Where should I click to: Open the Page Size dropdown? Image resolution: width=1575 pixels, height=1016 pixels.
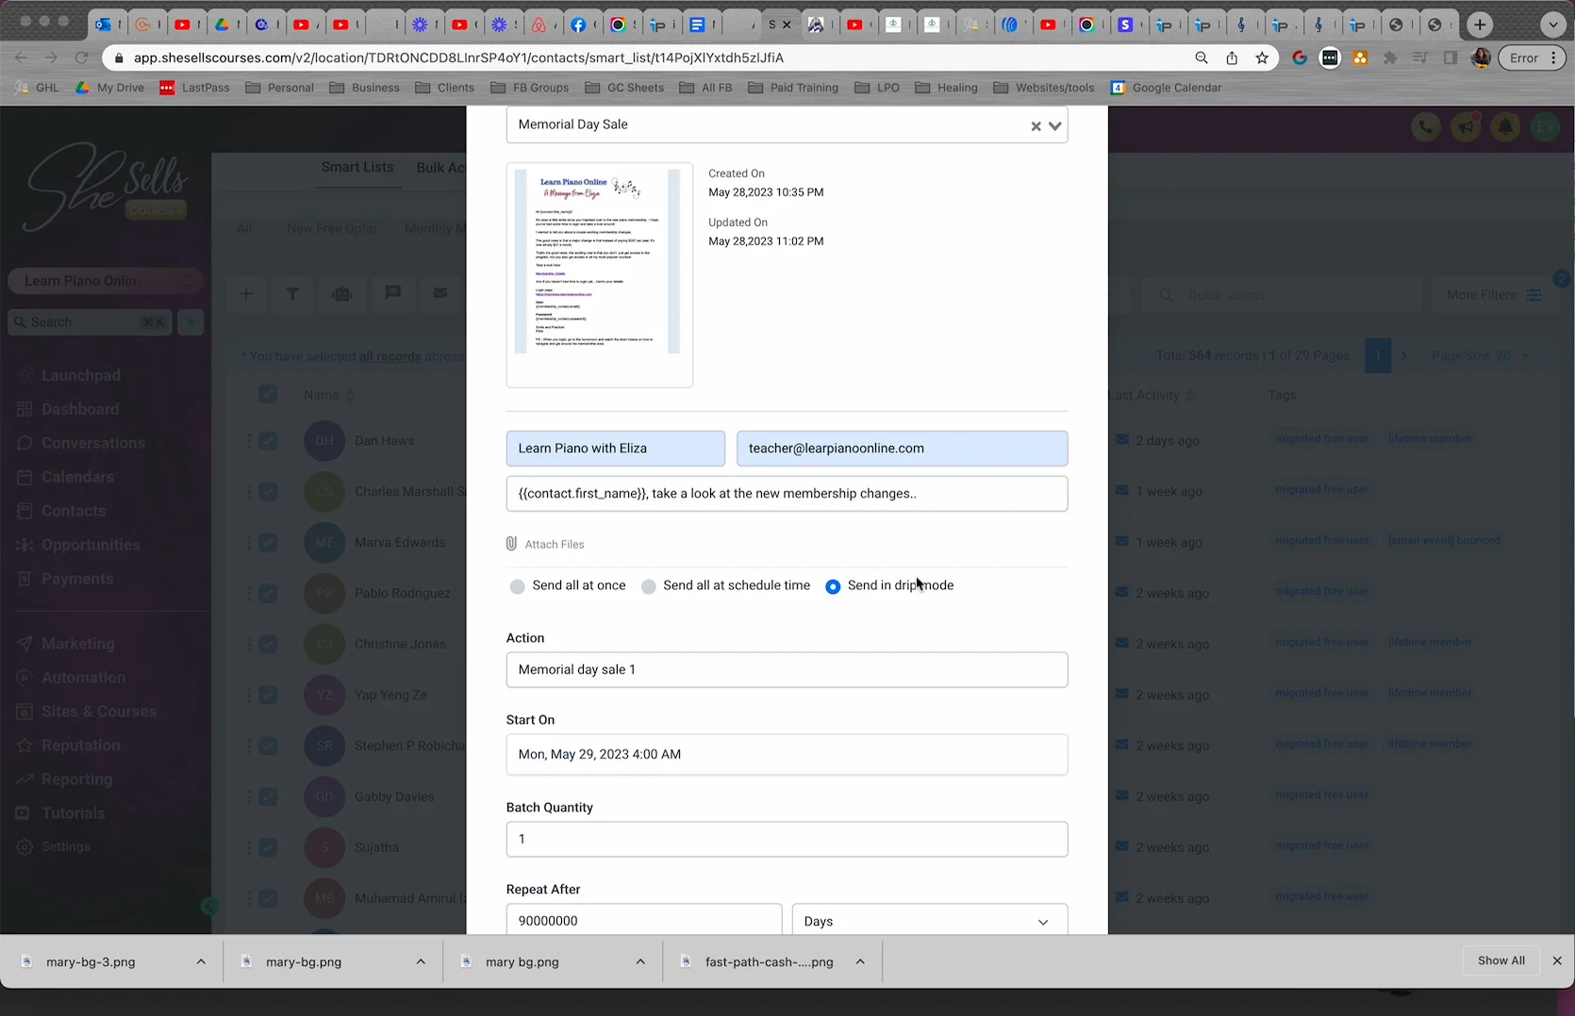coord(1481,355)
